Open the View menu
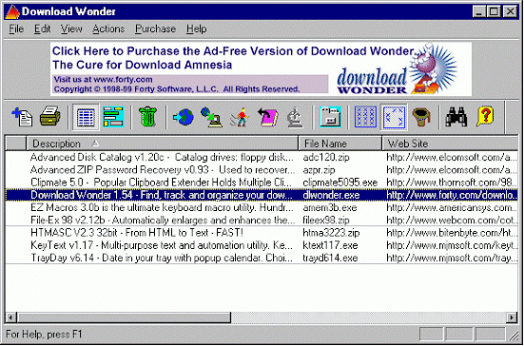 coord(71,29)
